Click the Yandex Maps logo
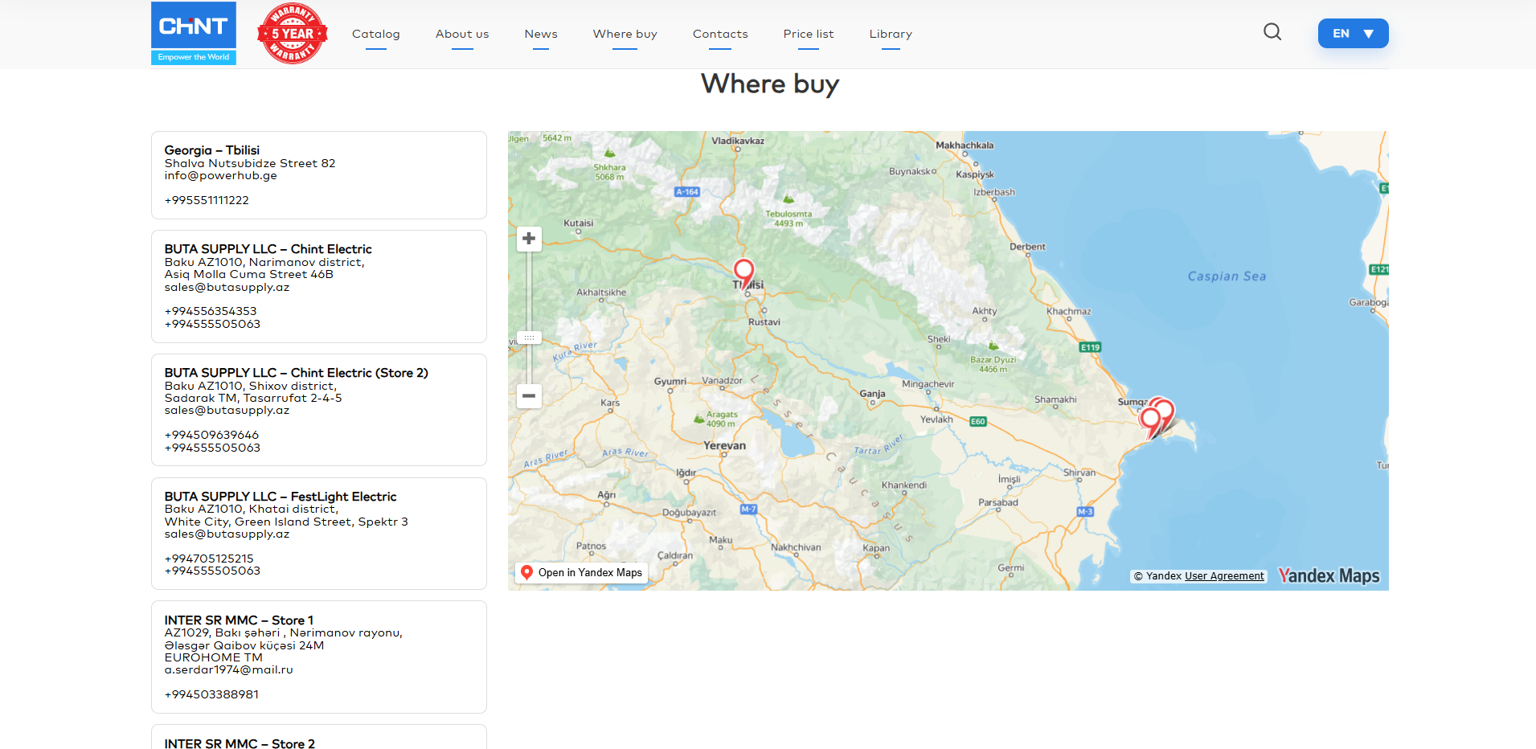This screenshot has width=1536, height=749. (x=1329, y=575)
